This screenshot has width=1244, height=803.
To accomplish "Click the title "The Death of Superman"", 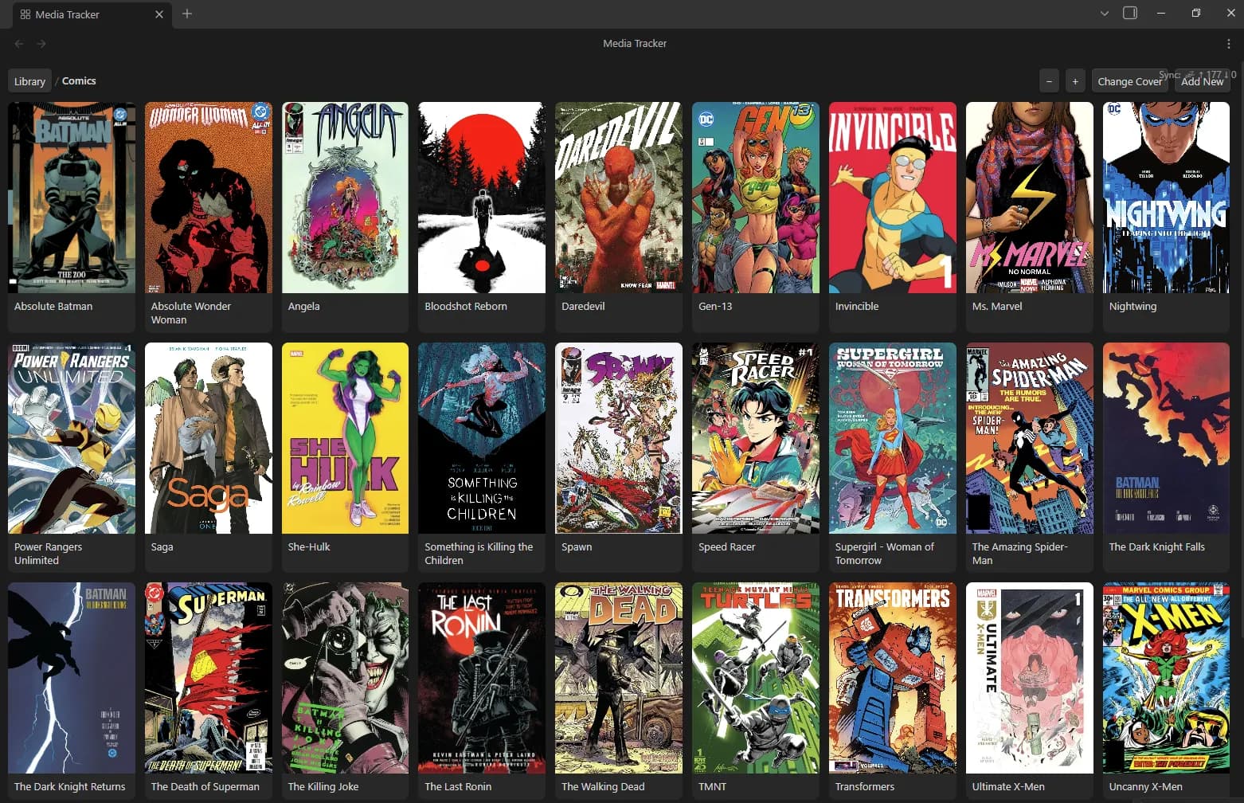I will coord(205,787).
